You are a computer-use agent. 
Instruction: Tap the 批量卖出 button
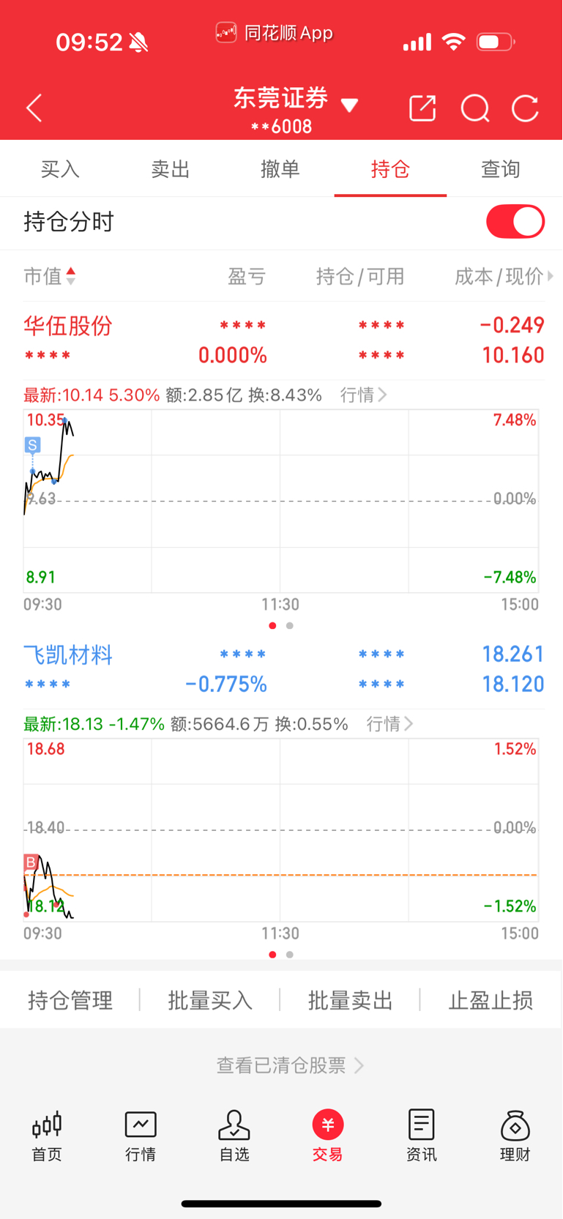point(351,1000)
